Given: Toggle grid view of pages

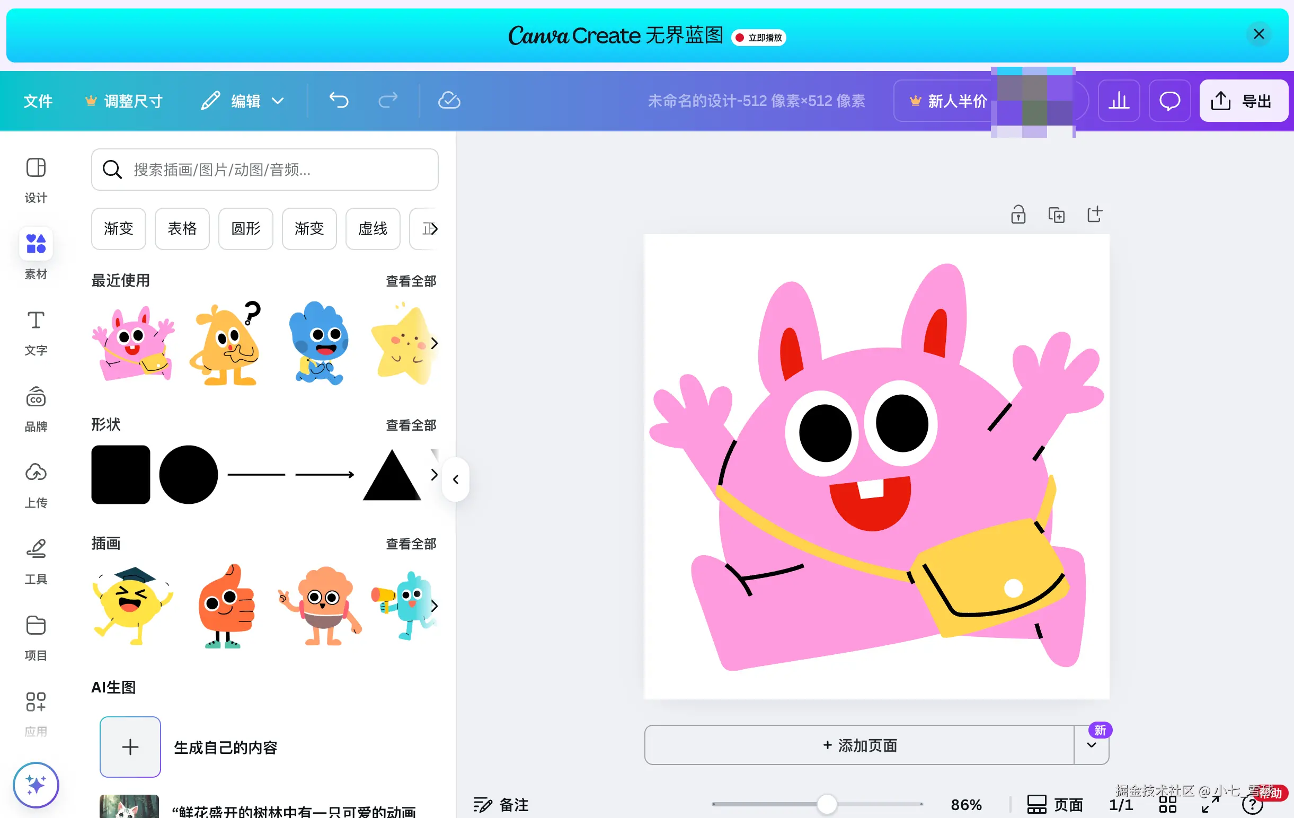Looking at the screenshot, I should (1167, 804).
